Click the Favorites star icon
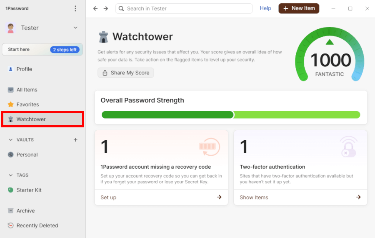Screen dimensions: 375x238 [10, 104]
